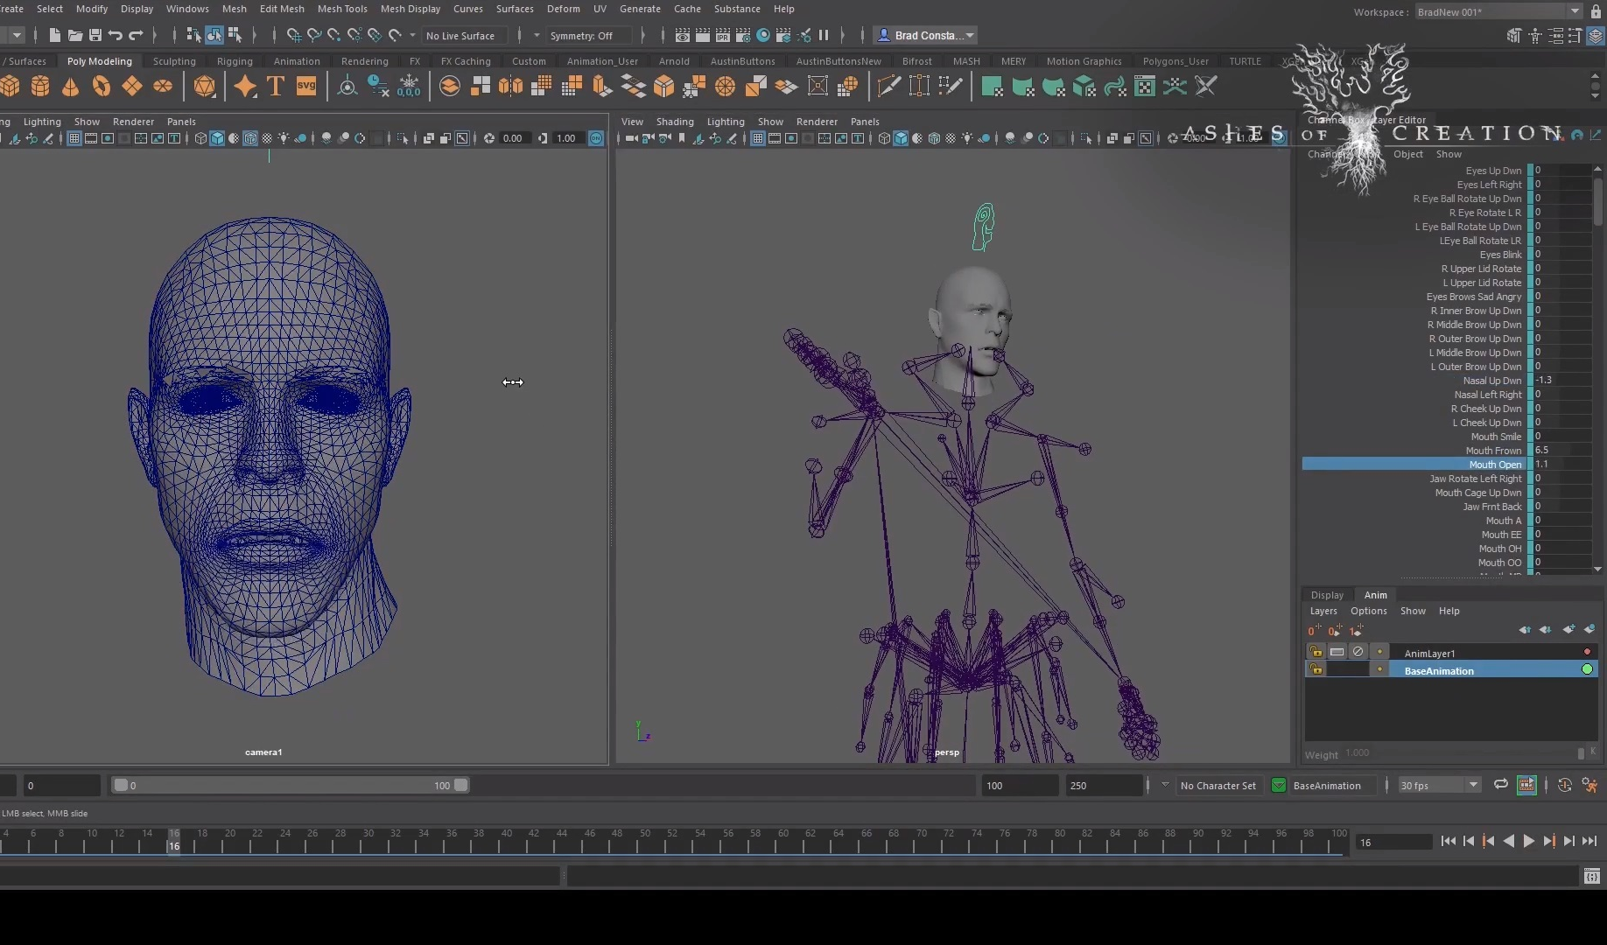The image size is (1607, 945).
Task: Toggle wireframe on shaded in camera1 panel
Action: 250,138
